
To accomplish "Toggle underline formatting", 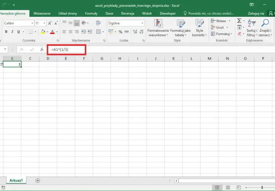I will click(18, 32).
